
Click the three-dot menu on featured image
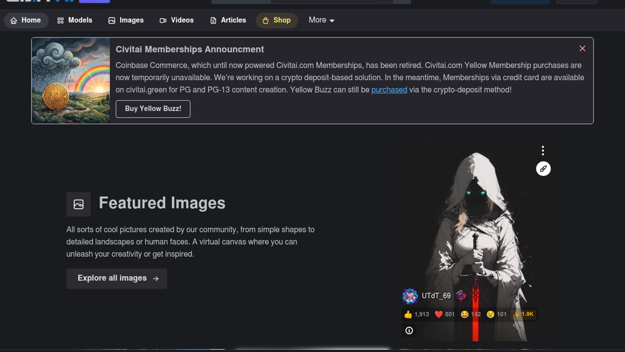(543, 151)
